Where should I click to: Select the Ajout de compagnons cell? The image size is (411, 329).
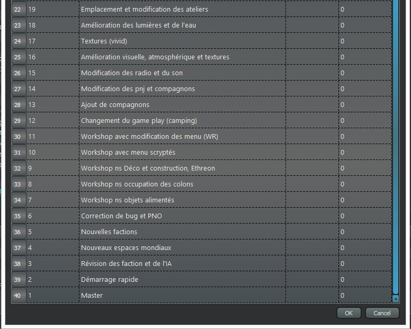182,105
